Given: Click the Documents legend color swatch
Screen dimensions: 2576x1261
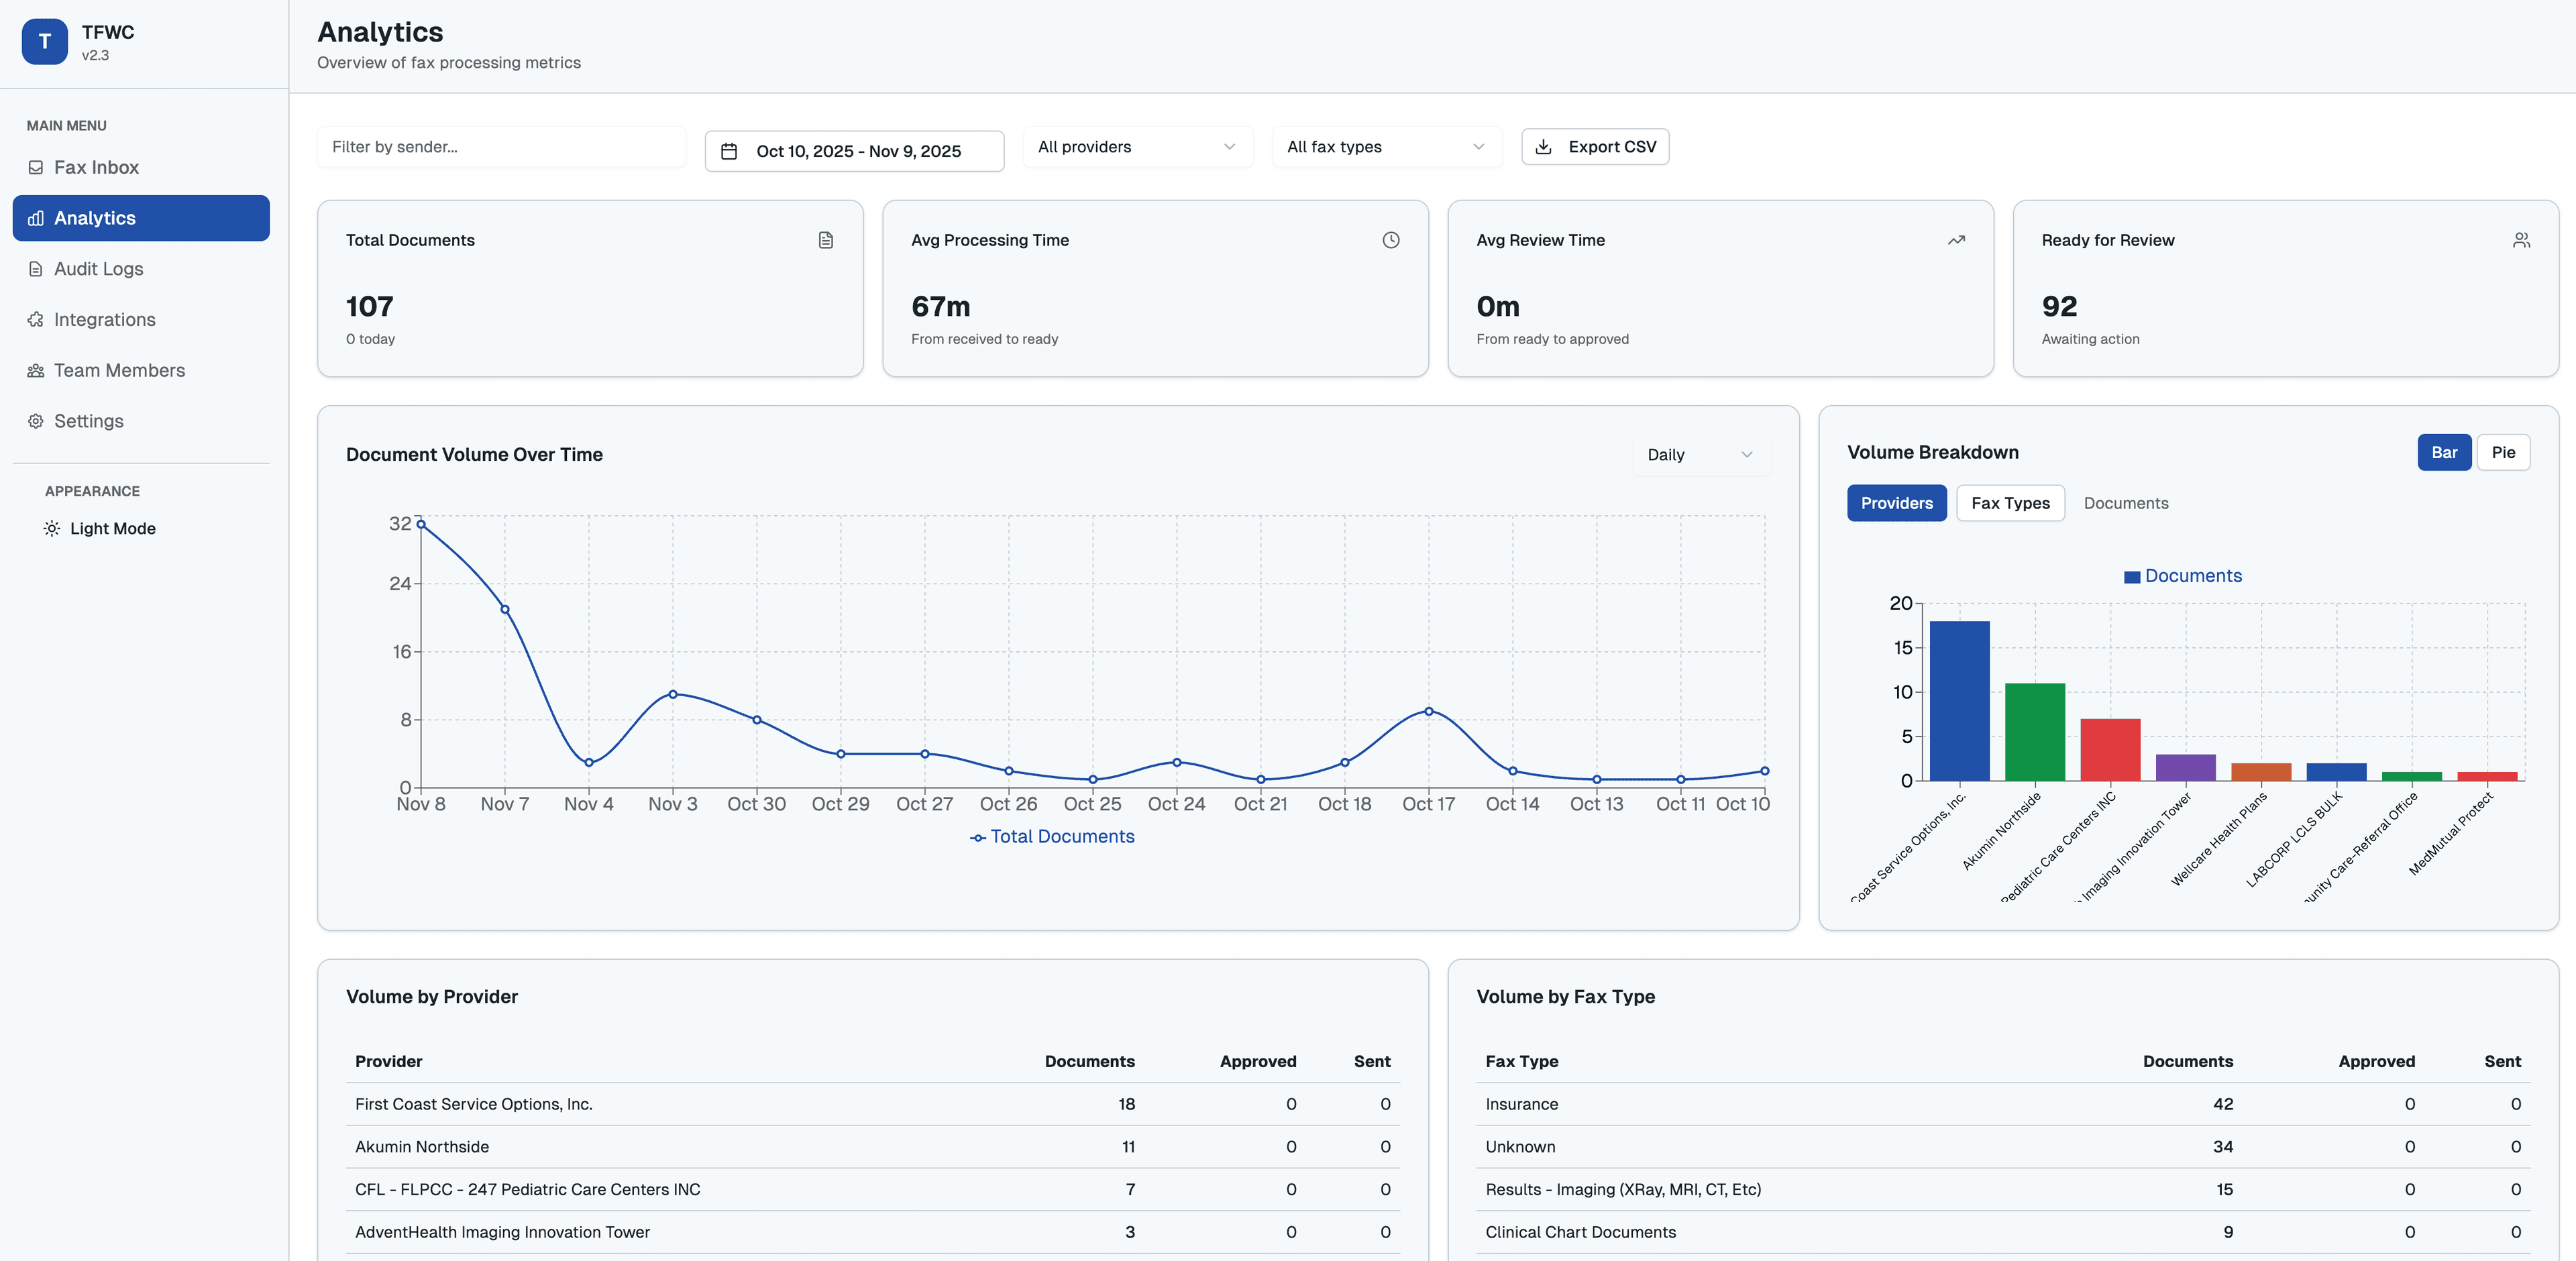Looking at the screenshot, I should [x=2131, y=577].
